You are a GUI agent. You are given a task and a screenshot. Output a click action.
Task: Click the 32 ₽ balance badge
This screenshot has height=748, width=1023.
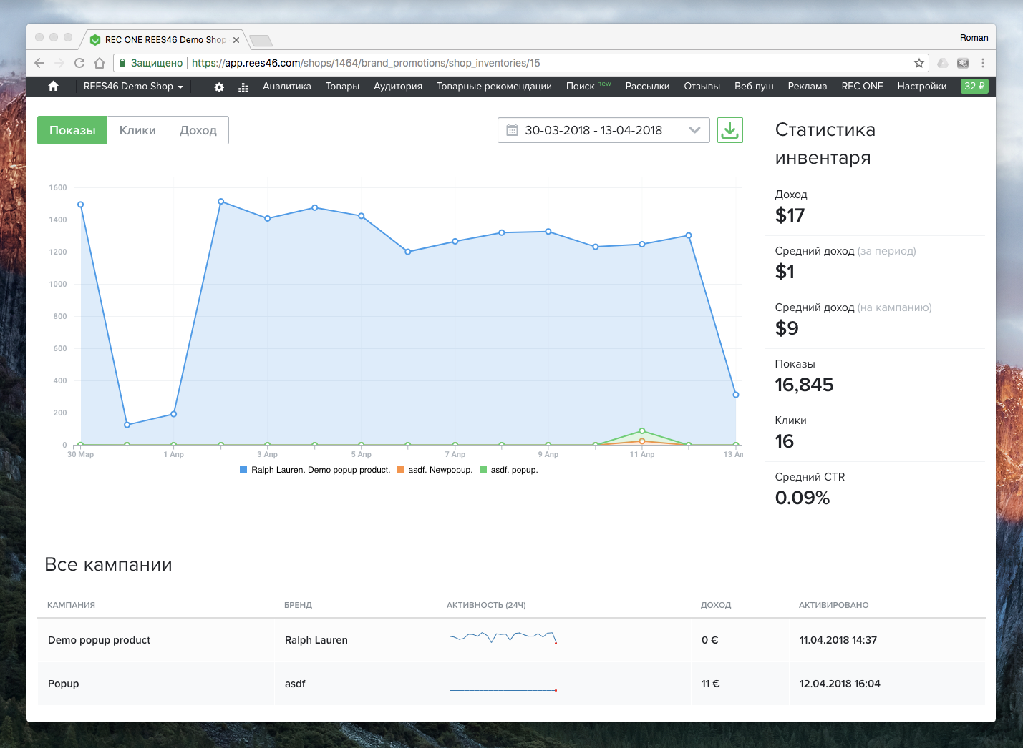pyautogui.click(x=974, y=87)
